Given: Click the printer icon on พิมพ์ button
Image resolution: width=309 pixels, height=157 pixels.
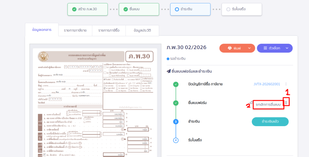Looking at the screenshot, I should pyautogui.click(x=230, y=48).
